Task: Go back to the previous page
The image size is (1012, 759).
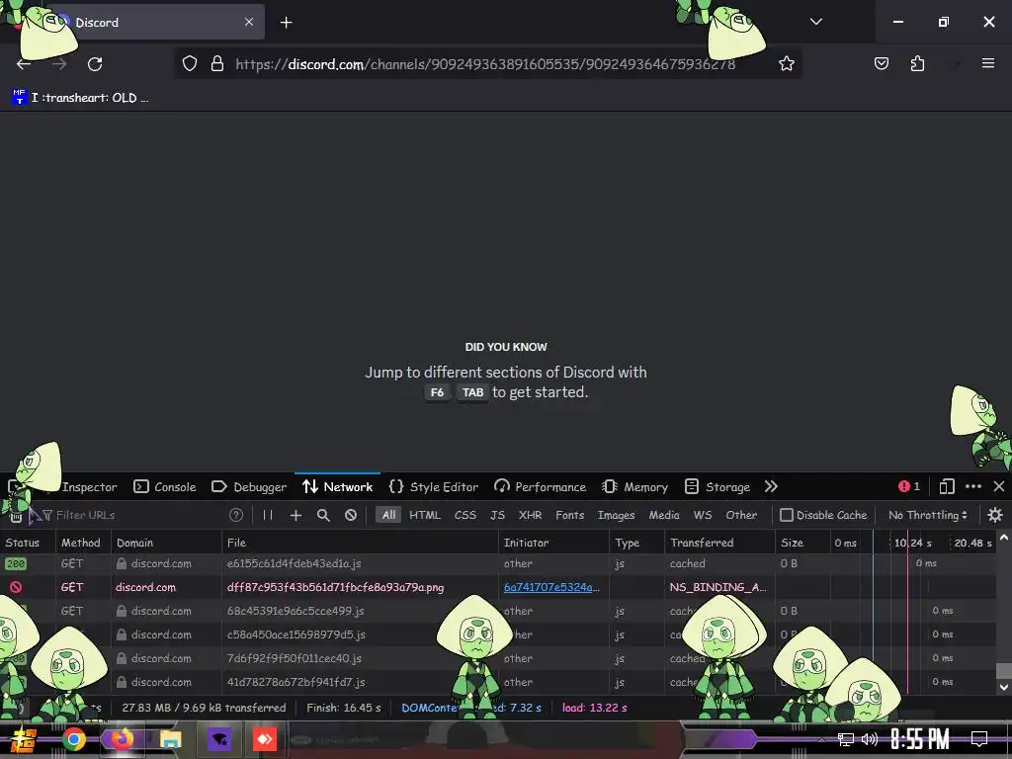Action: [x=24, y=64]
